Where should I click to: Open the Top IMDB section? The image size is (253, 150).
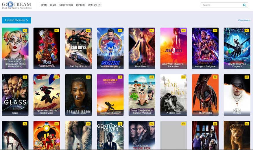(x=80, y=5)
